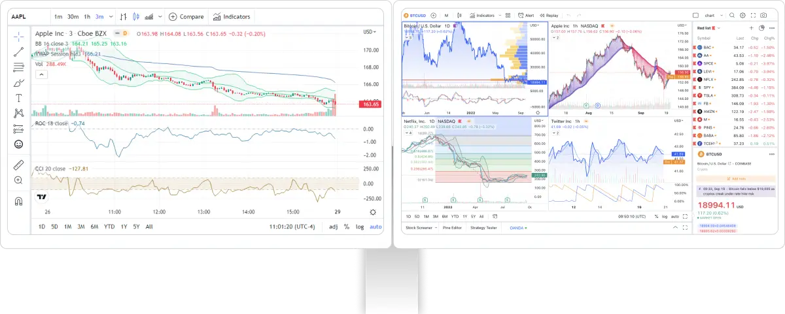Screen dimensions: 785x314
Task: Add symbol to Red list with plus
Action: click(x=750, y=28)
